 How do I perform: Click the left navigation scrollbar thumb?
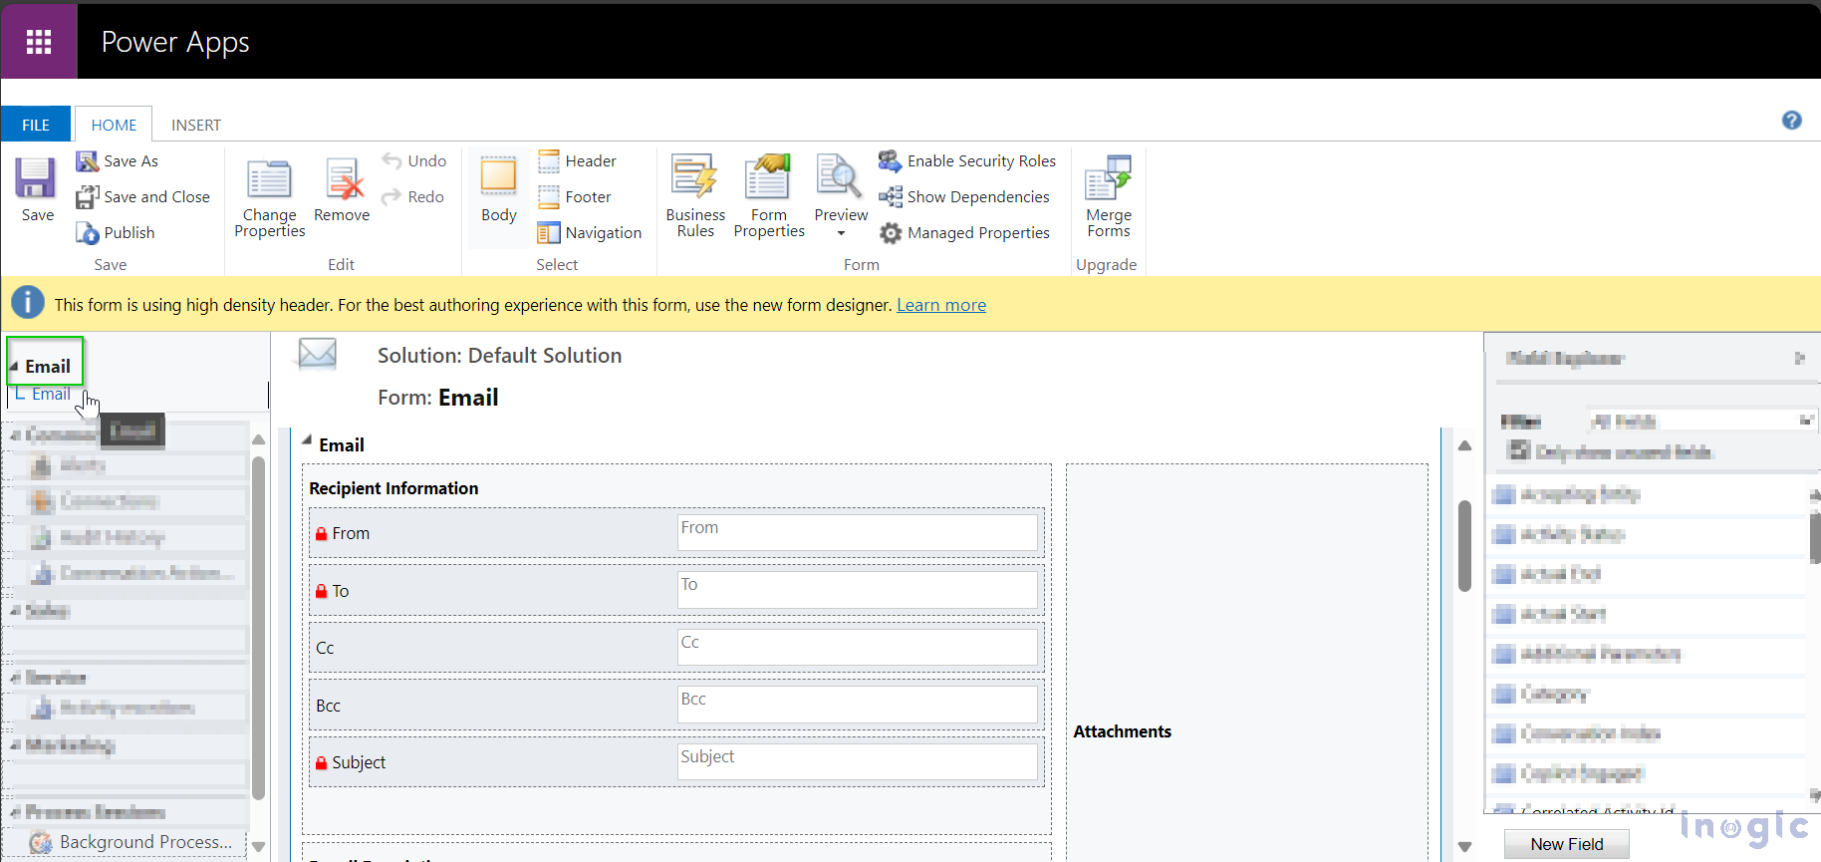point(259,628)
